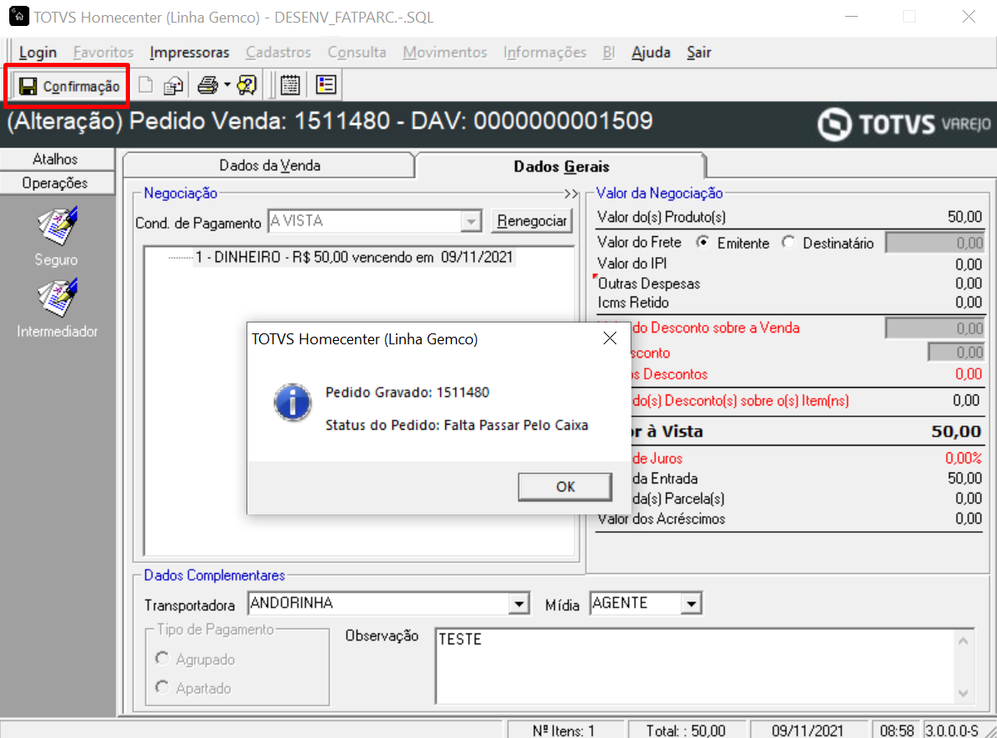Click the Outras Despesas label

[648, 283]
